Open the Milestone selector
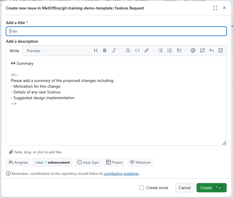Screen dimensions: 233x198 coord(140,162)
